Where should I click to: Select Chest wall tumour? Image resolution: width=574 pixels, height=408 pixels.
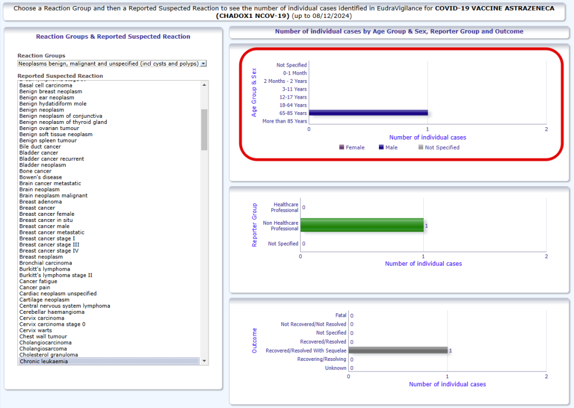click(43, 337)
